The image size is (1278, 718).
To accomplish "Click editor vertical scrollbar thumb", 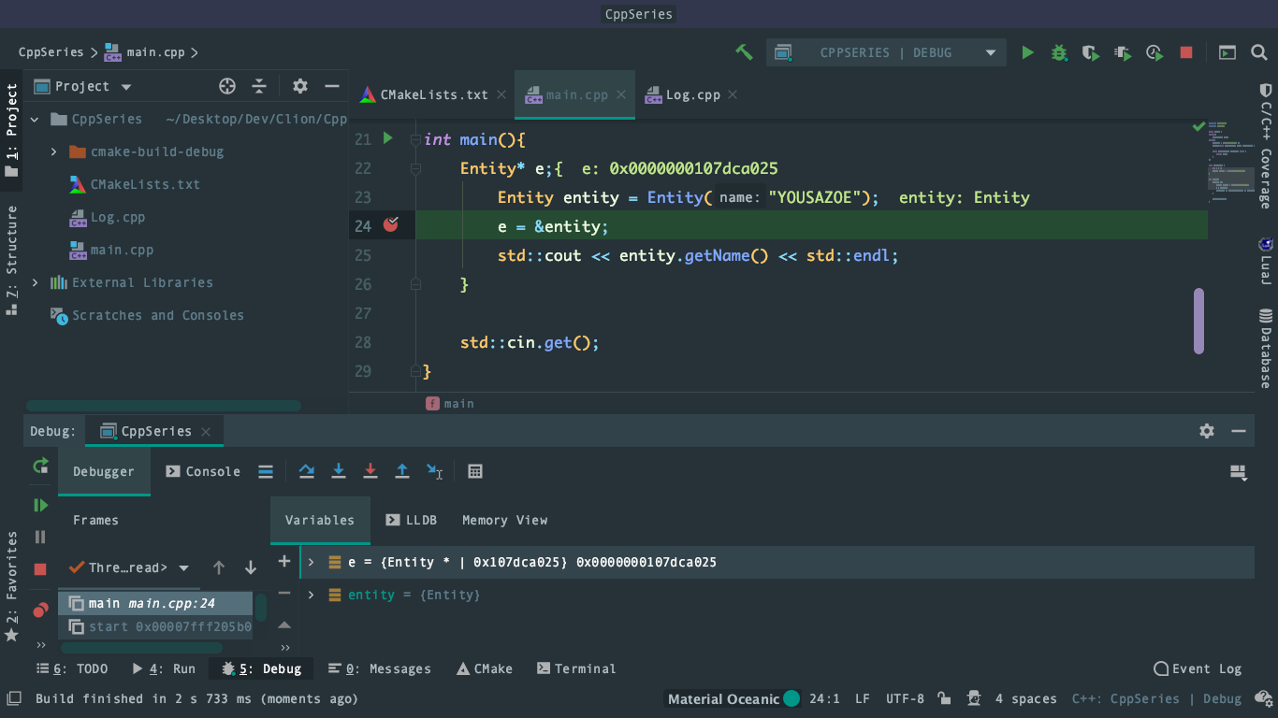I will [1198, 321].
